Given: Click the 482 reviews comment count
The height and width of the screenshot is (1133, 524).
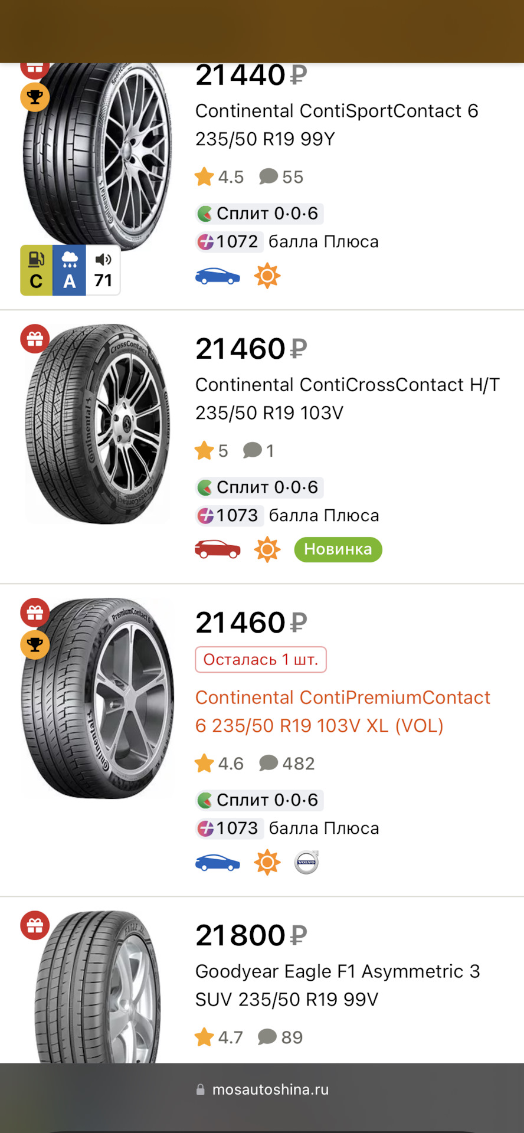Looking at the screenshot, I should tap(287, 764).
